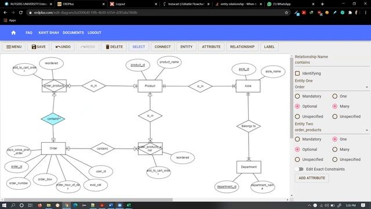The height and width of the screenshot is (209, 371).
Task: Edit the Relationship Name field
Action: point(332,63)
